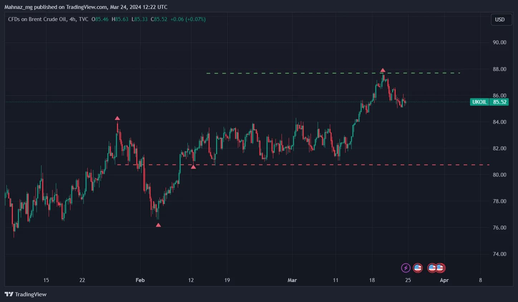The width and height of the screenshot is (518, 302).
Task: Click the change value +0.06 (+0.07%)
Action: click(x=188, y=19)
